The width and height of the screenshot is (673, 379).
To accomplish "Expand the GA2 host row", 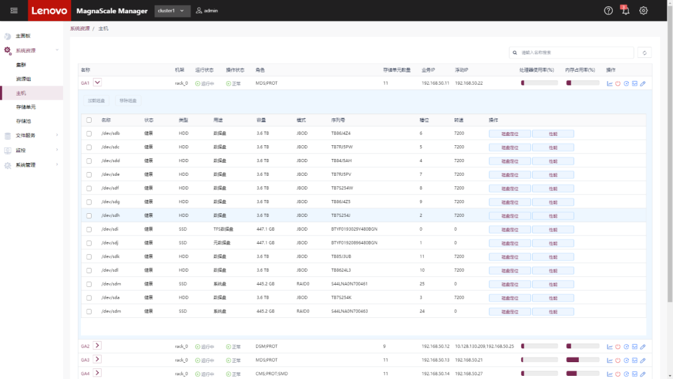I will click(x=97, y=345).
